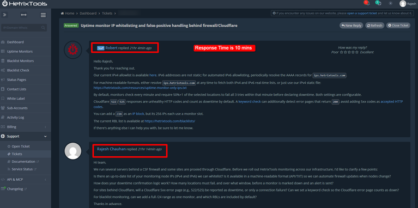The image size is (418, 208).
Task: Open the hetrixtools.com/blacklists URL
Action: [x=170, y=121]
